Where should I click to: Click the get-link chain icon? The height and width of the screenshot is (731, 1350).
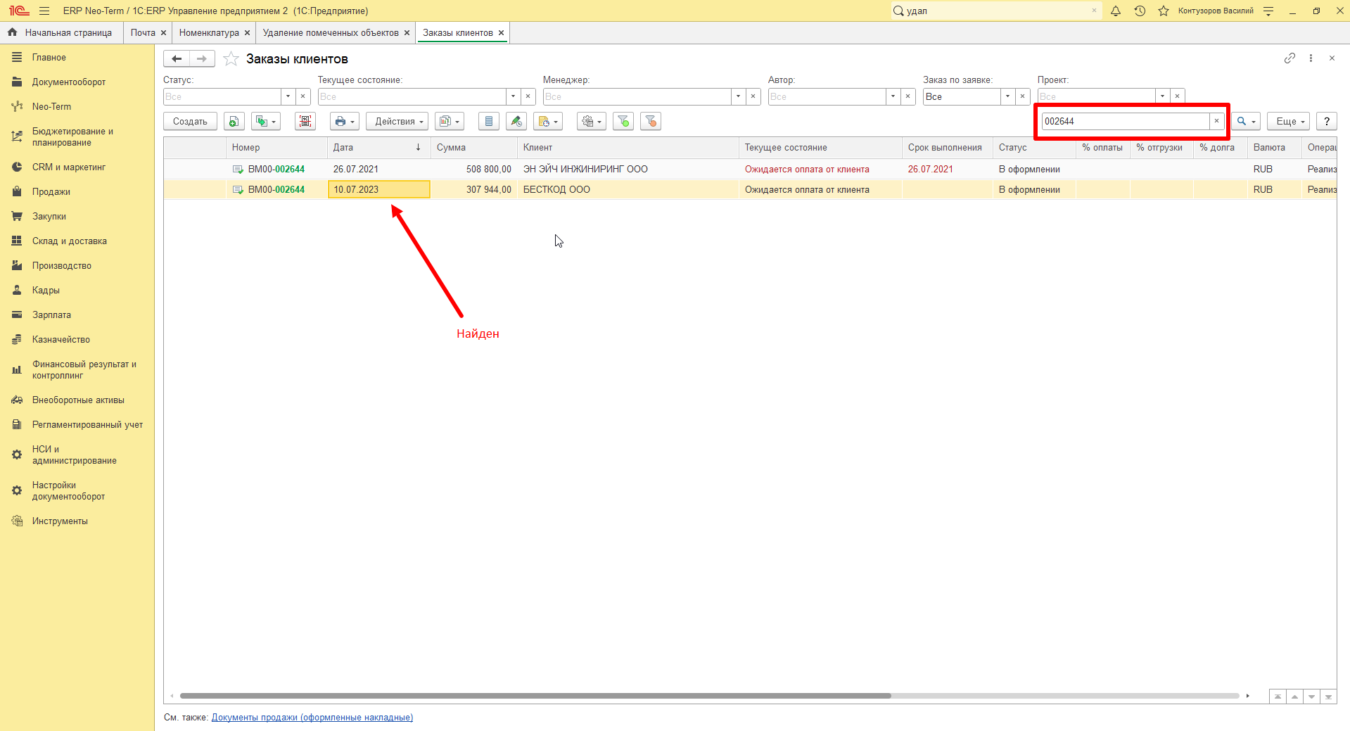point(1289,58)
